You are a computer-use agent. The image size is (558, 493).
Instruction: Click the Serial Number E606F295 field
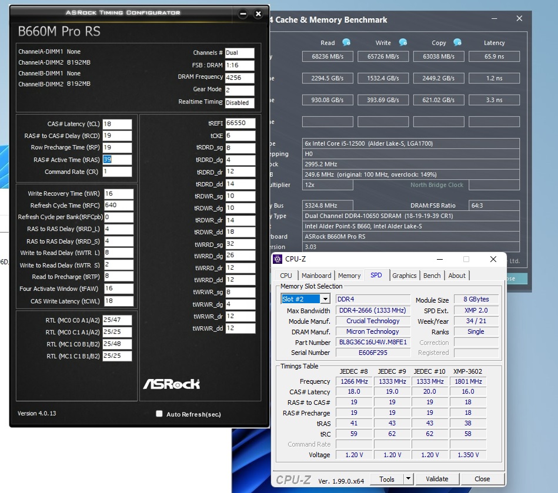tap(373, 353)
